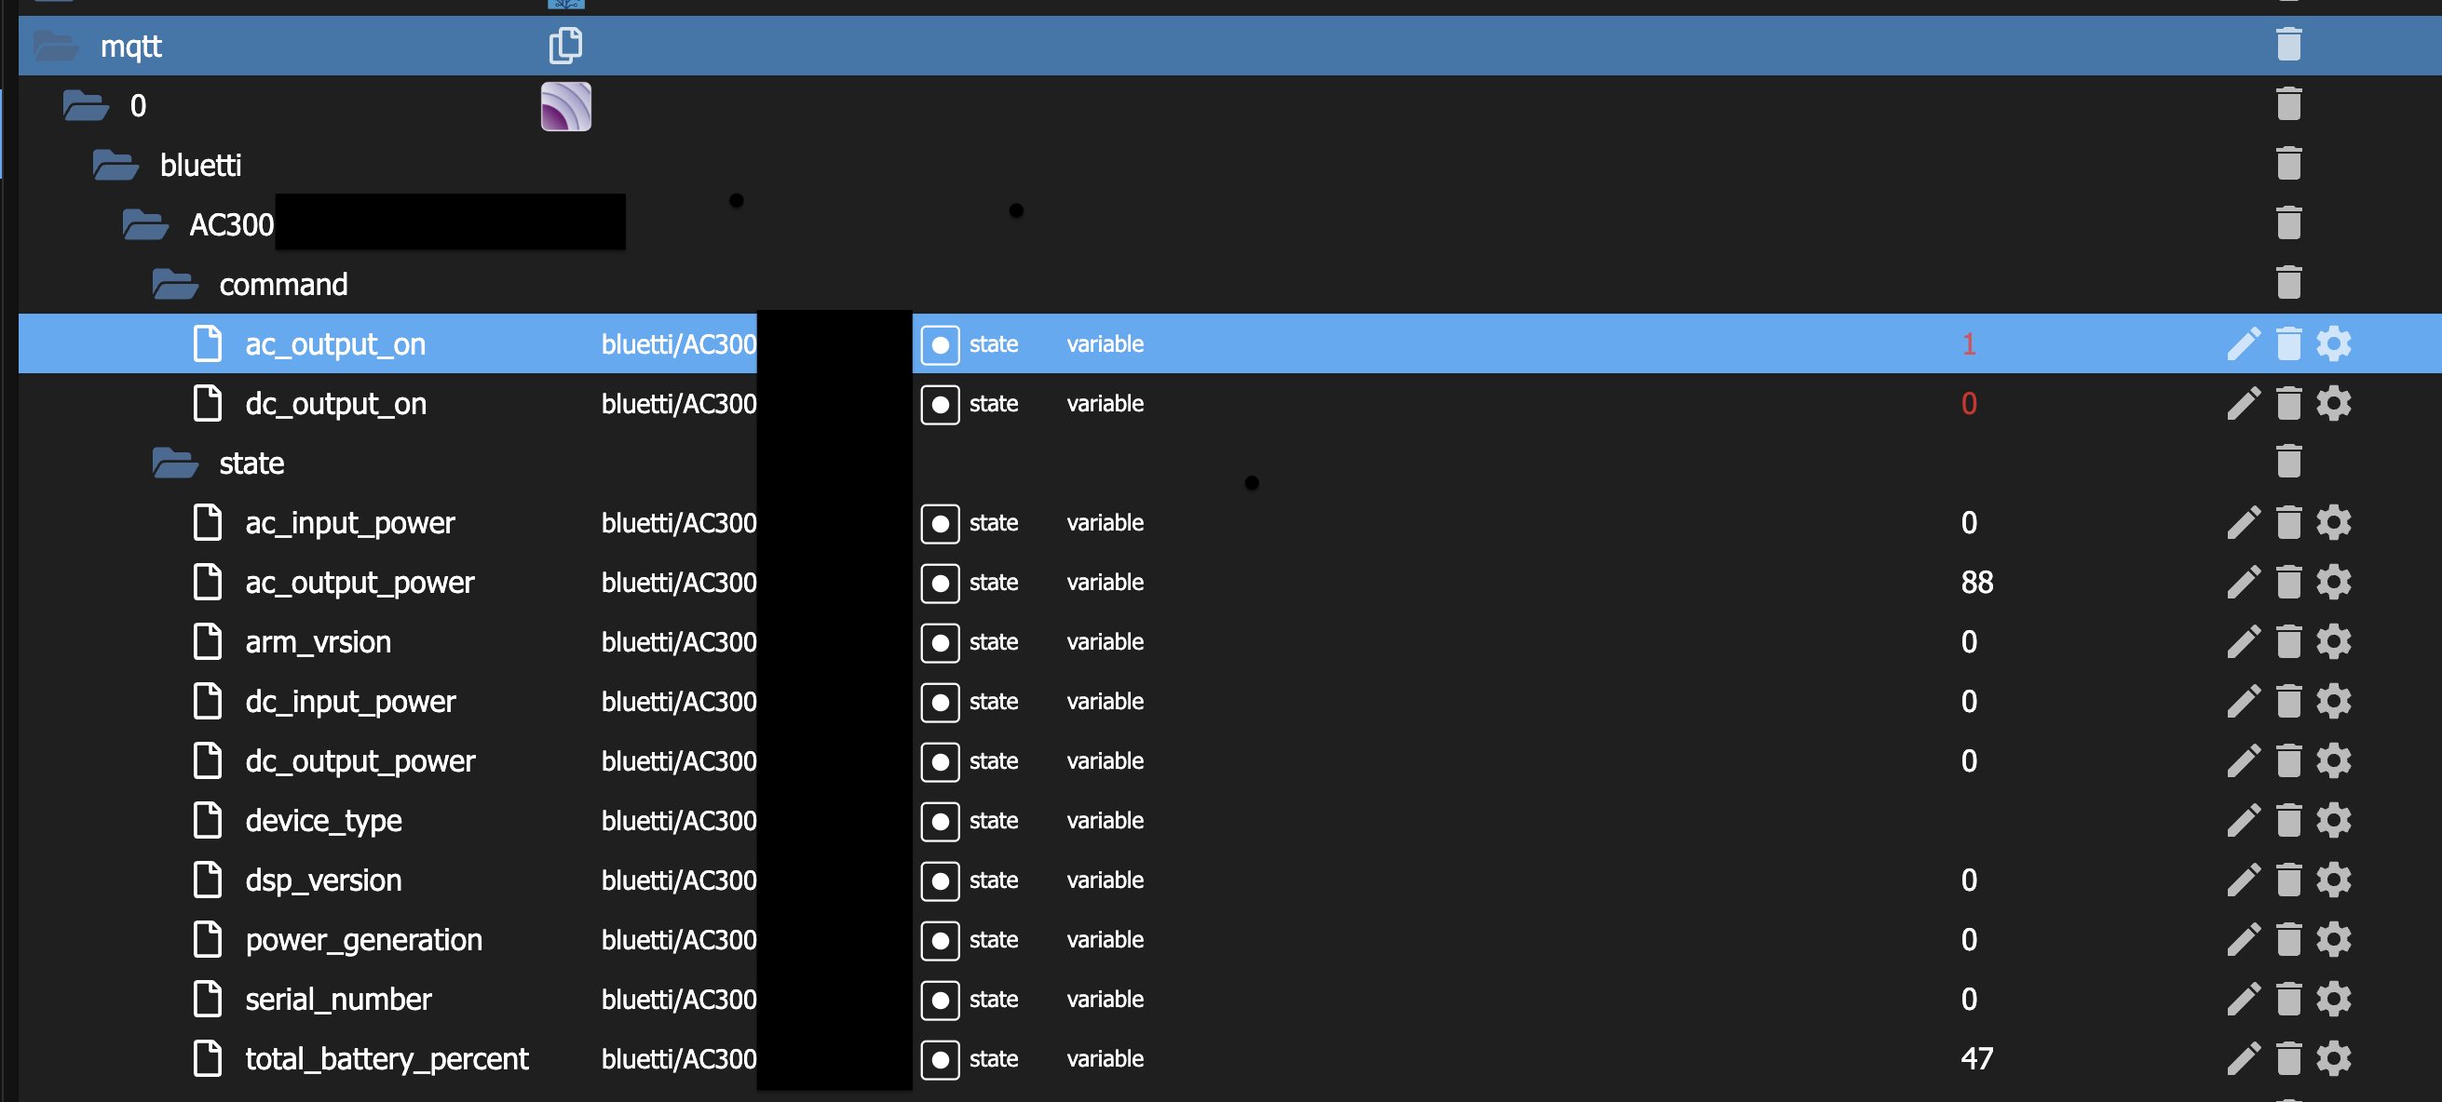The height and width of the screenshot is (1102, 2442).
Task: Delete the bluetti folder with trash icon
Action: (2288, 164)
